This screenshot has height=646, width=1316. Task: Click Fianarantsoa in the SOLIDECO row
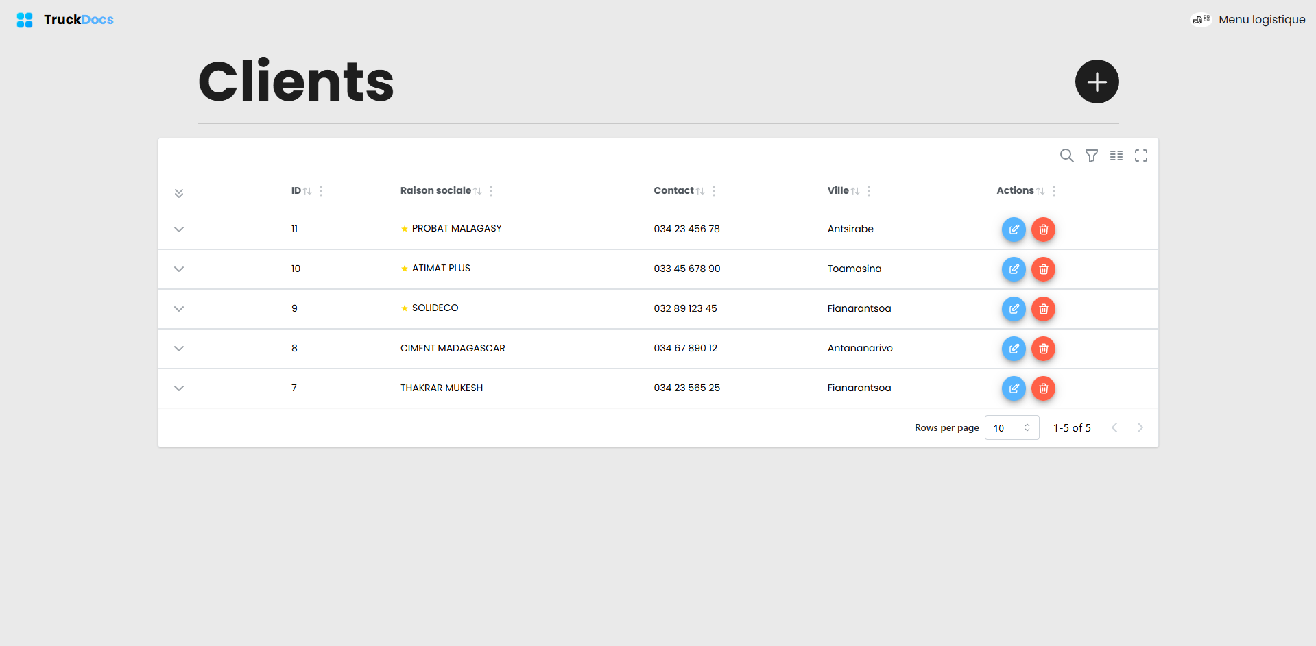point(859,308)
